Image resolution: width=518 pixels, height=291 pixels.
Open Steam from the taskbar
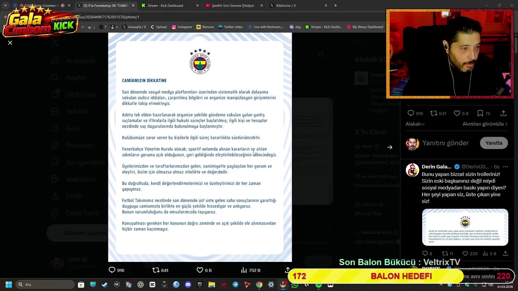pos(105,285)
